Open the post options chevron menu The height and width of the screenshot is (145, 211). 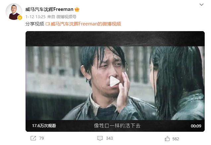click(201, 5)
